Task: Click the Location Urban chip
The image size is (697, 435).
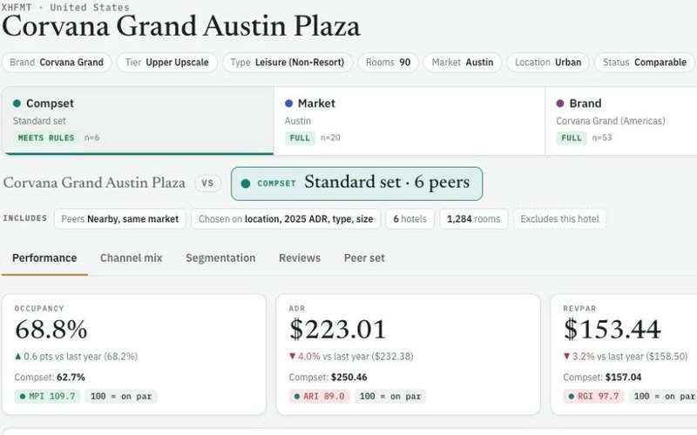Action: (x=548, y=62)
